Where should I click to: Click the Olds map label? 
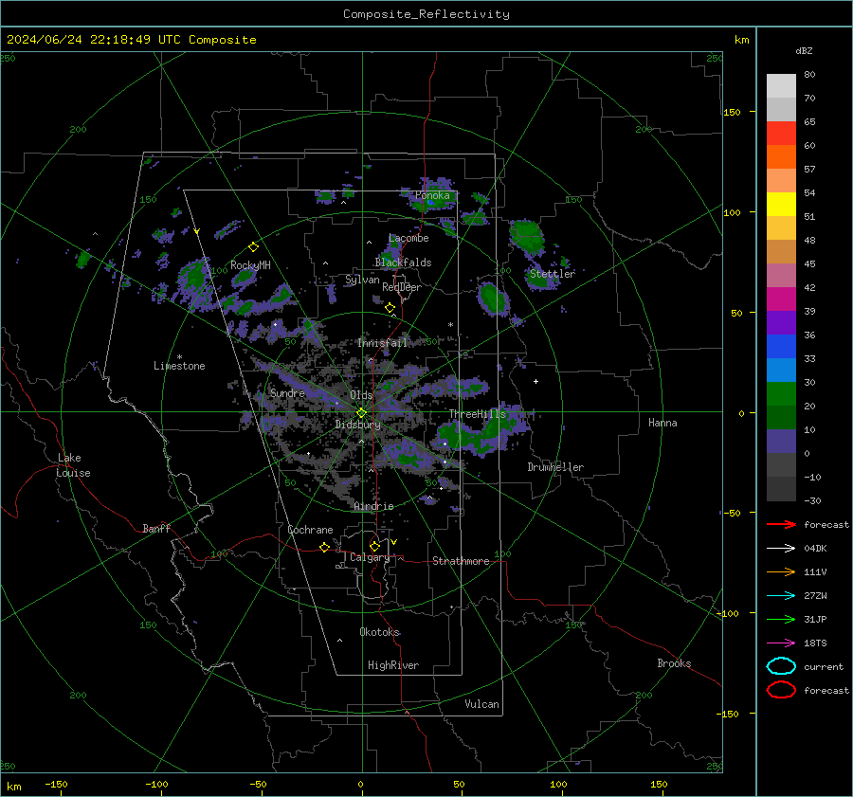[x=361, y=395]
